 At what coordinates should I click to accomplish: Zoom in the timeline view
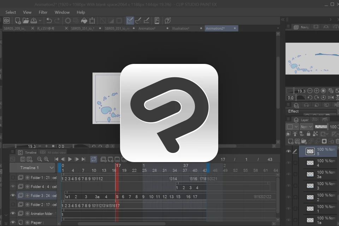(x=46, y=159)
